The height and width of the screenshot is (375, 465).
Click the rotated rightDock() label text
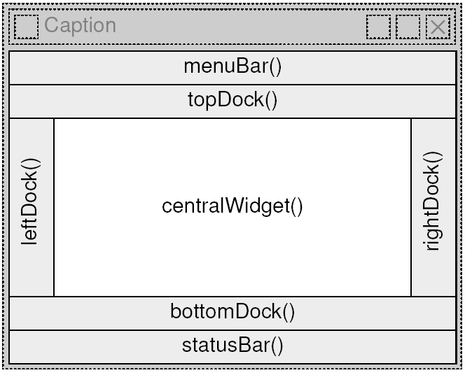click(x=432, y=201)
